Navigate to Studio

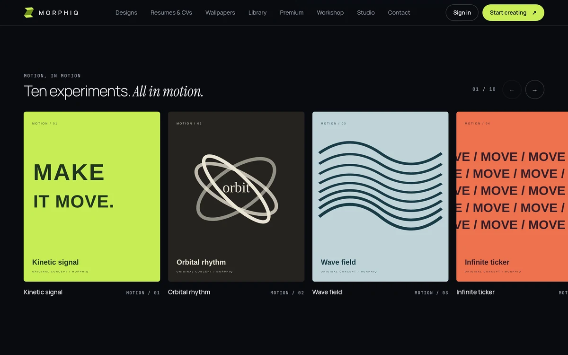point(366,13)
